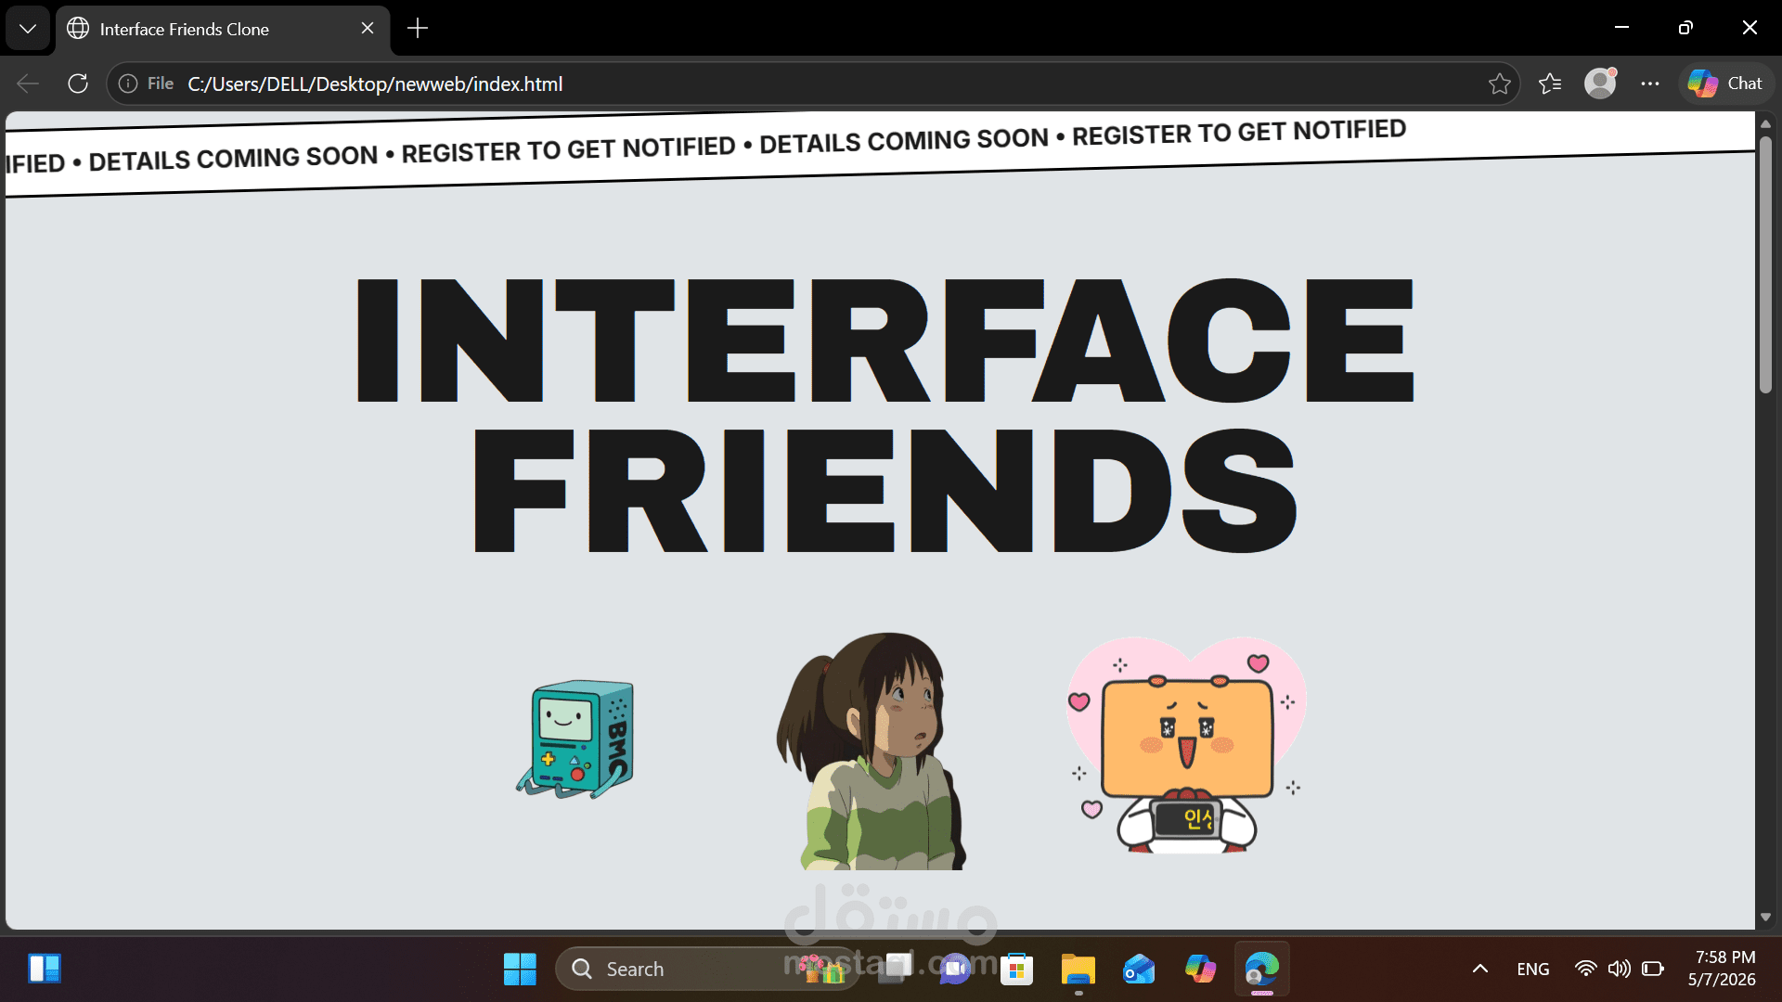Select the Interface Friends Clone tab
1782x1002 pixels.
[223, 29]
